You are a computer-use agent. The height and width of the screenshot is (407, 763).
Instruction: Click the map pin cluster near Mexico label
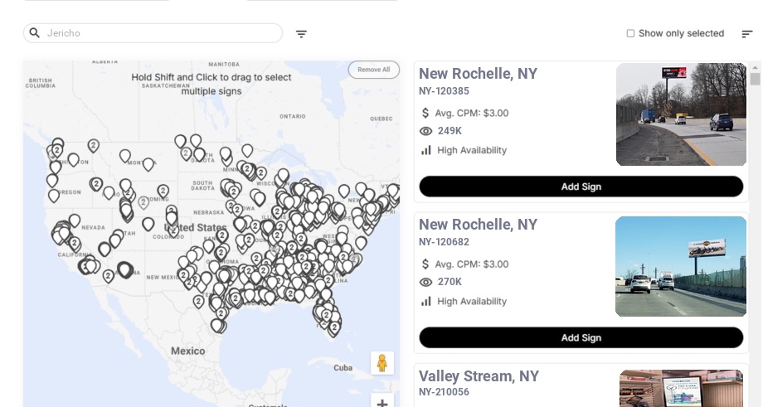click(218, 325)
